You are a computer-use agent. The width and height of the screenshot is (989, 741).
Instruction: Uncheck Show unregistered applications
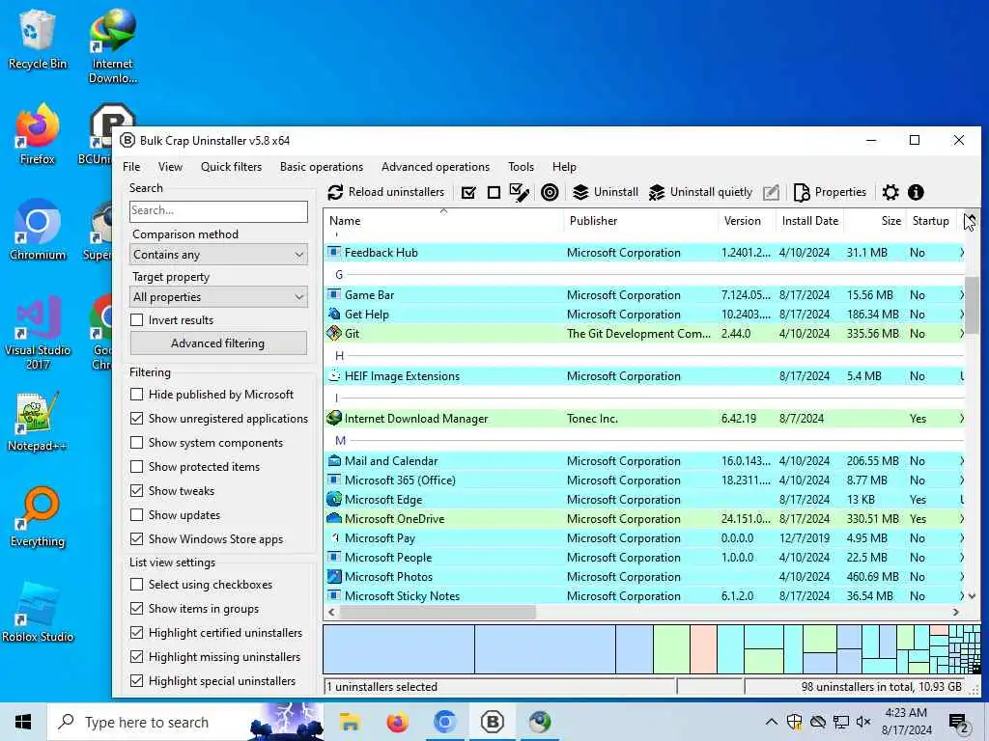click(x=136, y=419)
